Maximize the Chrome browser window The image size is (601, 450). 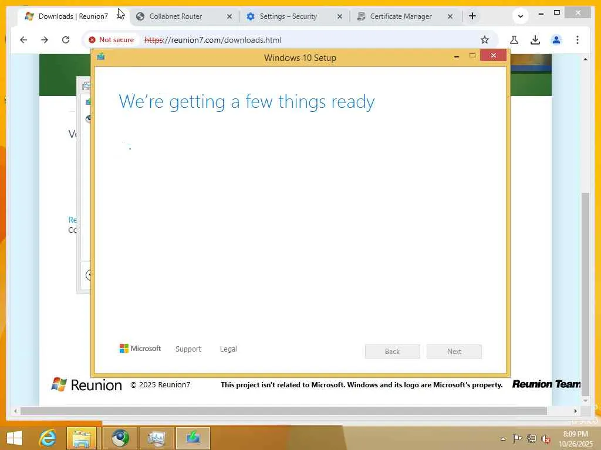tap(557, 13)
